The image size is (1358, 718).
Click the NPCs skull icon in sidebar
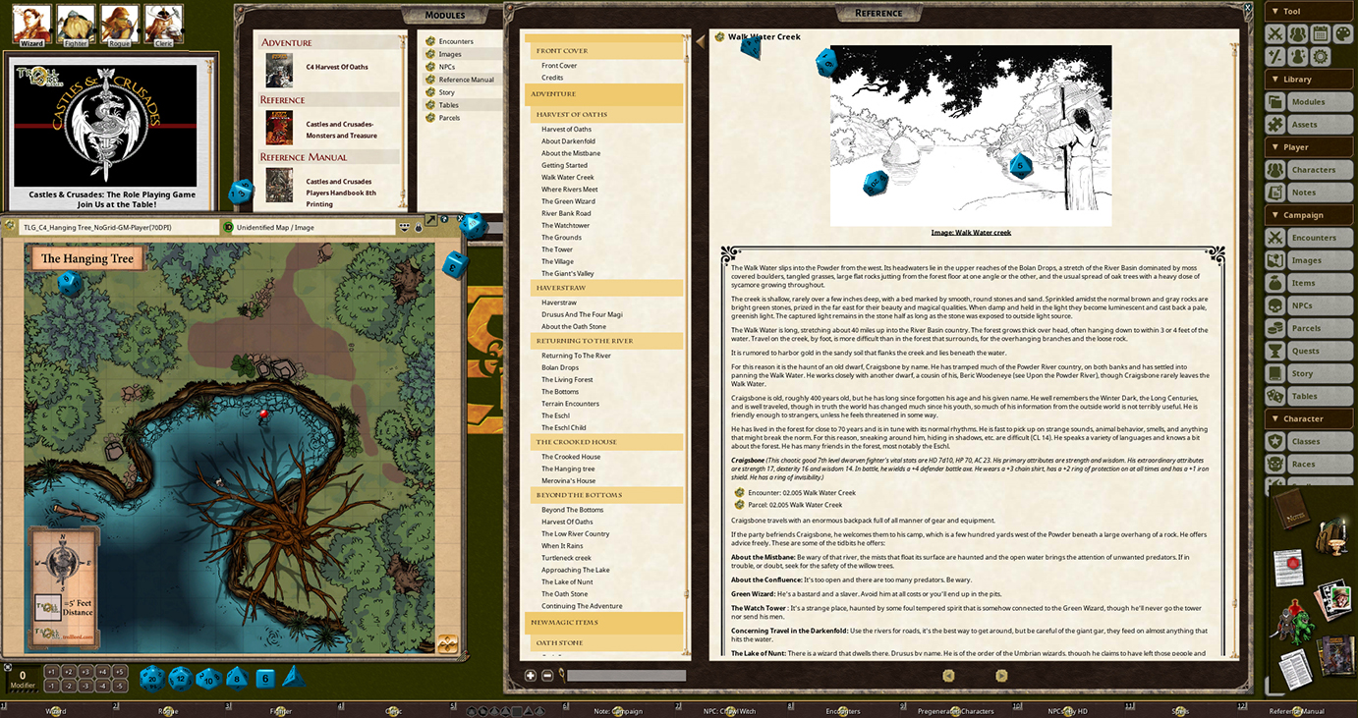pyautogui.click(x=1274, y=305)
